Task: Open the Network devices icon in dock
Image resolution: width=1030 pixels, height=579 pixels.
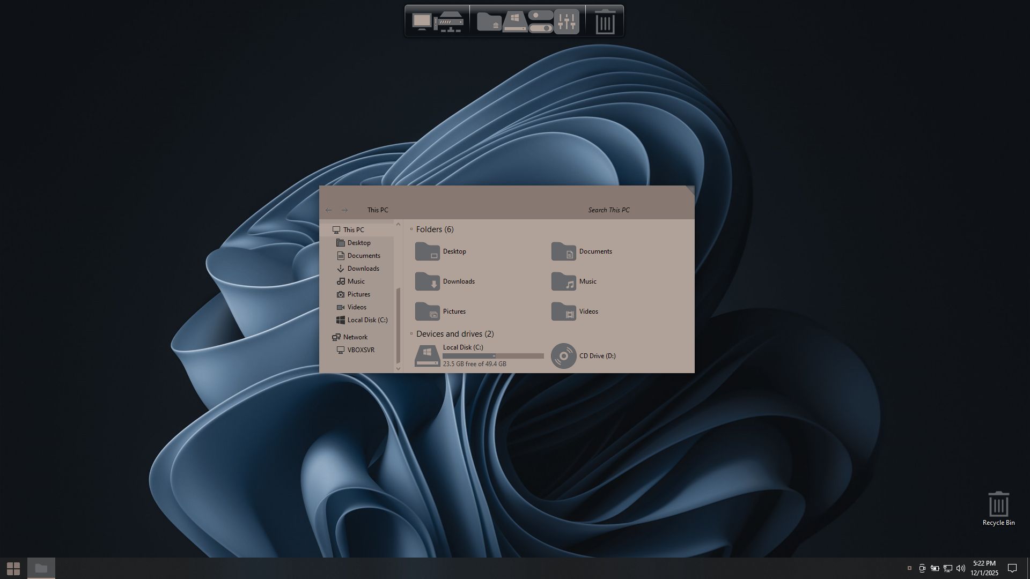Action: coord(449,23)
